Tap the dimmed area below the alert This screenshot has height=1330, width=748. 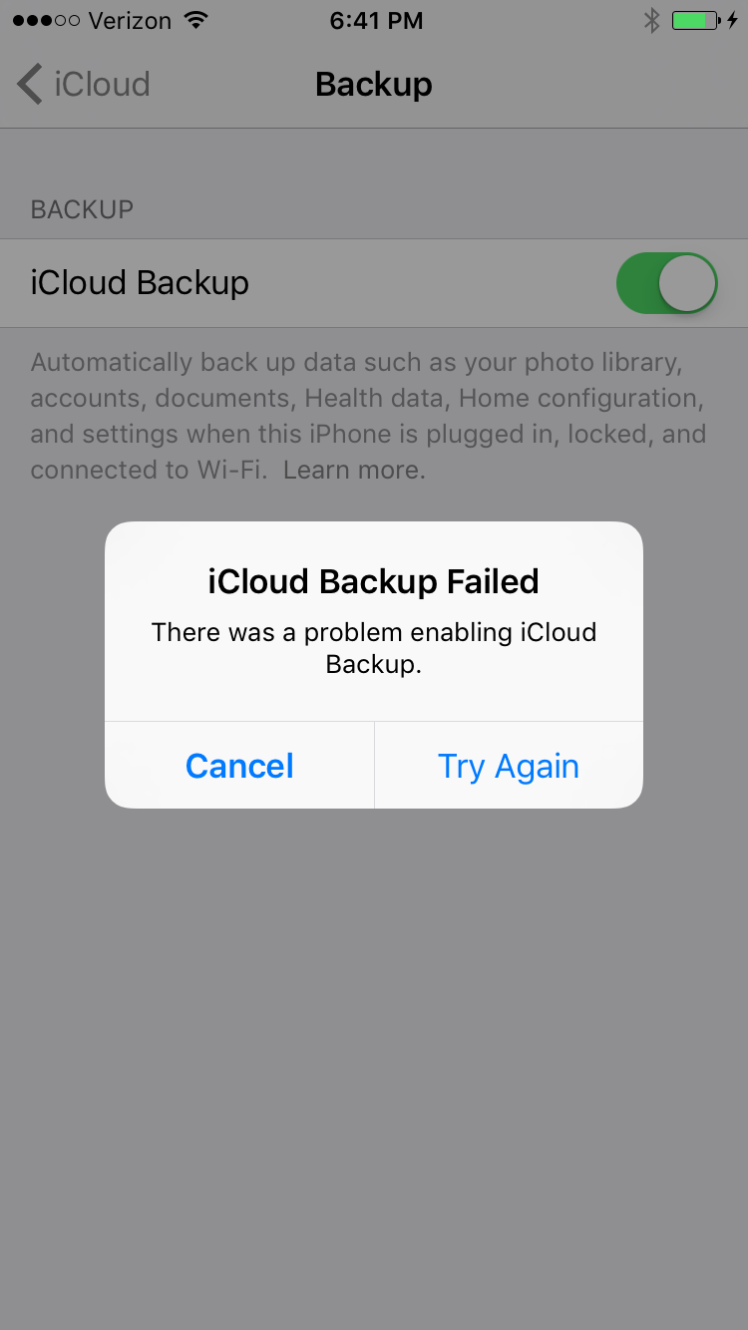pyautogui.click(x=374, y=1067)
